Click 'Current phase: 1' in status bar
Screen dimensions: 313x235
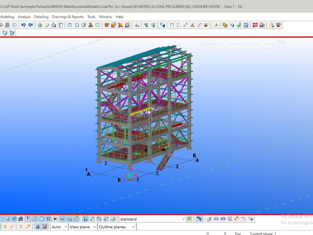click(263, 233)
